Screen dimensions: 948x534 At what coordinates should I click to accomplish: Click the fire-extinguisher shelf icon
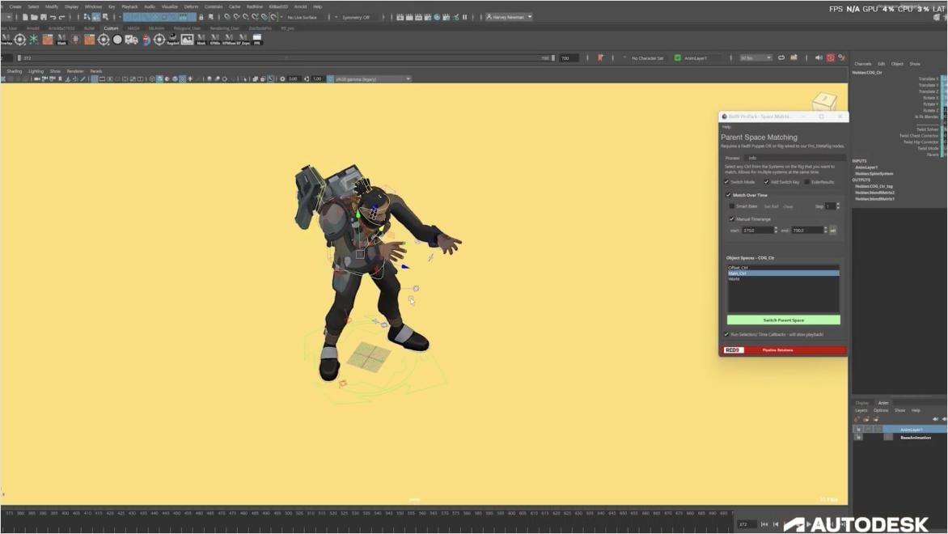(146, 38)
